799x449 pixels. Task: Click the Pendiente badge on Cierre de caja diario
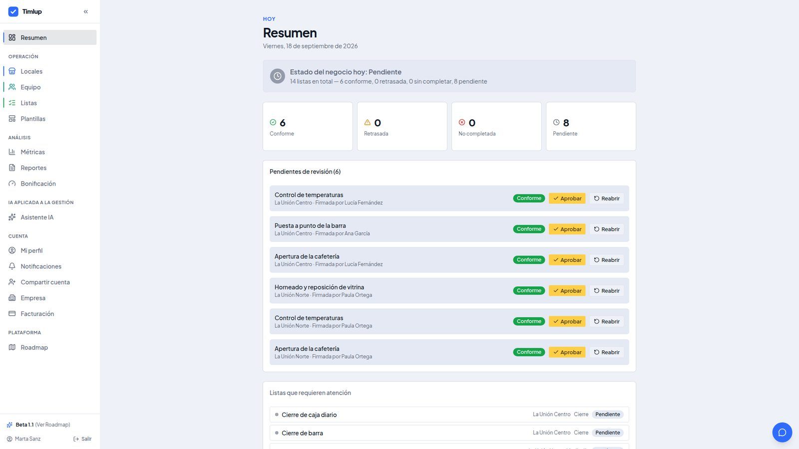[x=608, y=415]
